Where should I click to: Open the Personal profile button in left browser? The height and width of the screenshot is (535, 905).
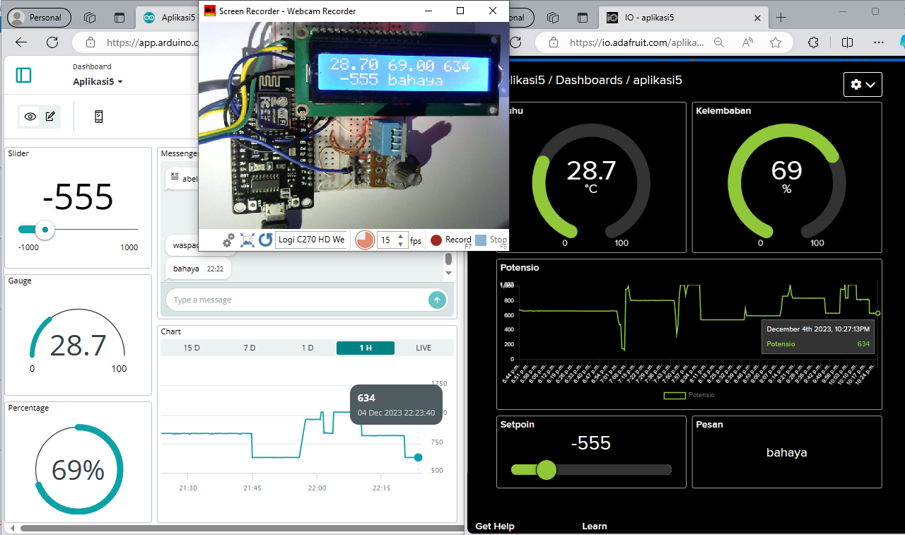39,18
